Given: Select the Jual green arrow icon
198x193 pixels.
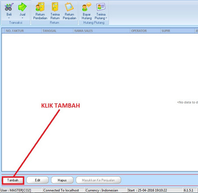Looking at the screenshot, I should [22, 7].
